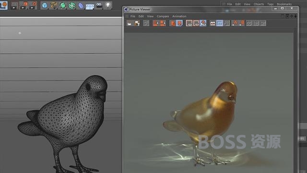
Task: Open the Compare menu
Action: coord(163,16)
